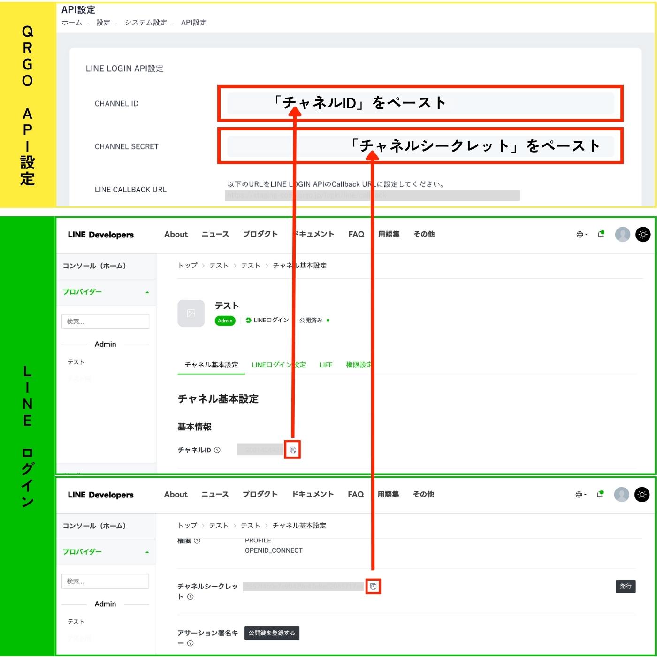The height and width of the screenshot is (657, 657).
Task: Click the OPENID_CONNECT permission text
Action: click(x=274, y=550)
